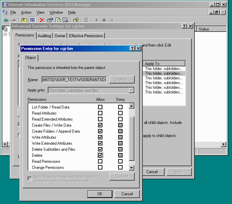232x204 pixels.
Task: Click IIS Manager horizontal scroll left arrow
Action: [5, 144]
